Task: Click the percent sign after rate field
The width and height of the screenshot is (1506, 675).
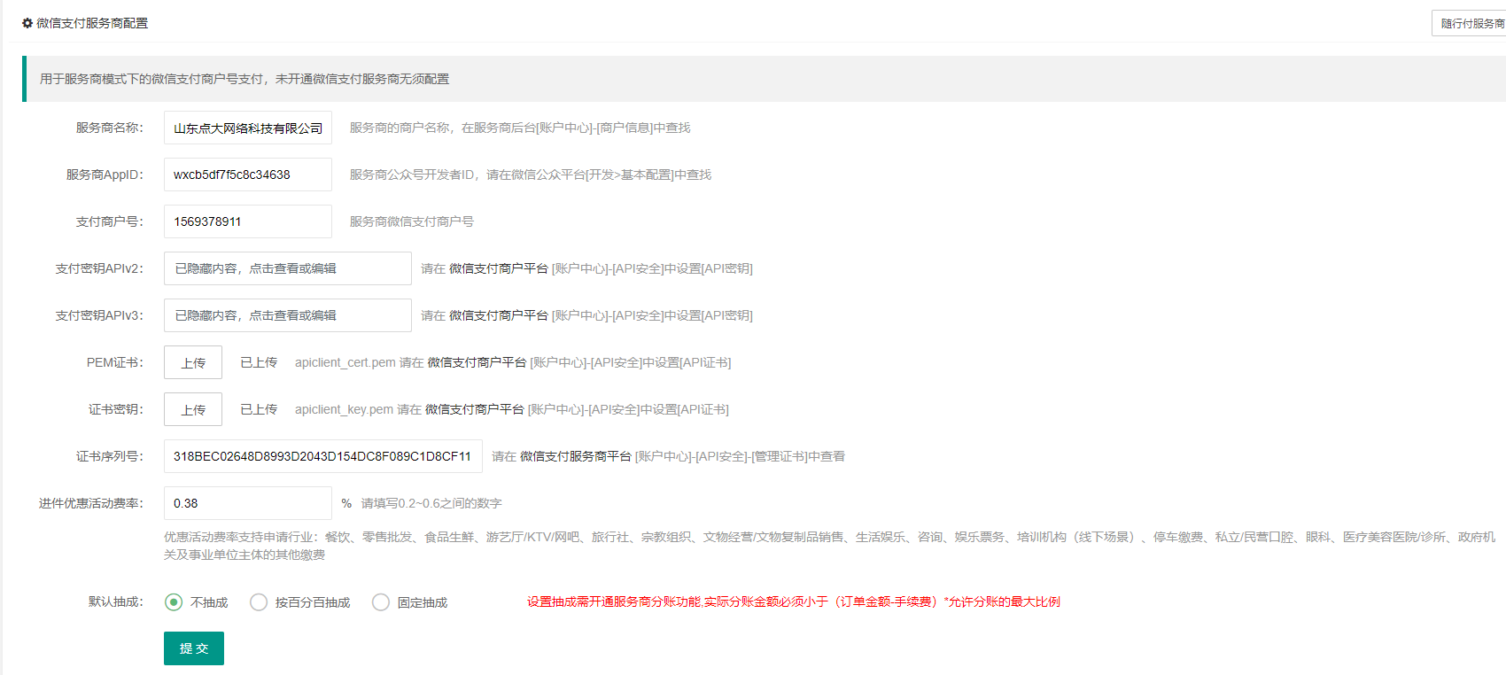Action: pos(346,503)
